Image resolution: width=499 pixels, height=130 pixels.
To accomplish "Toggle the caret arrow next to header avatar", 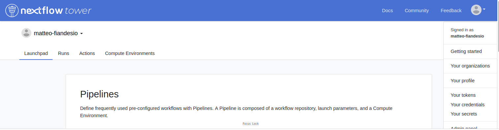I will (484, 10).
